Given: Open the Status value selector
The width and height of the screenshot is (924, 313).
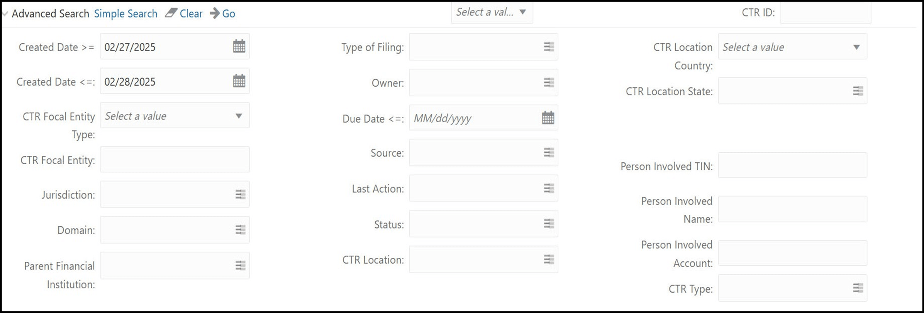Looking at the screenshot, I should pos(549,224).
